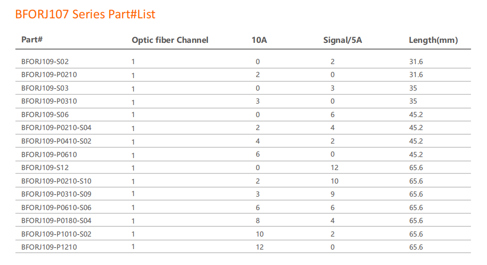Select the Length(mm) column header
The width and height of the screenshot is (487, 265).
(x=433, y=40)
